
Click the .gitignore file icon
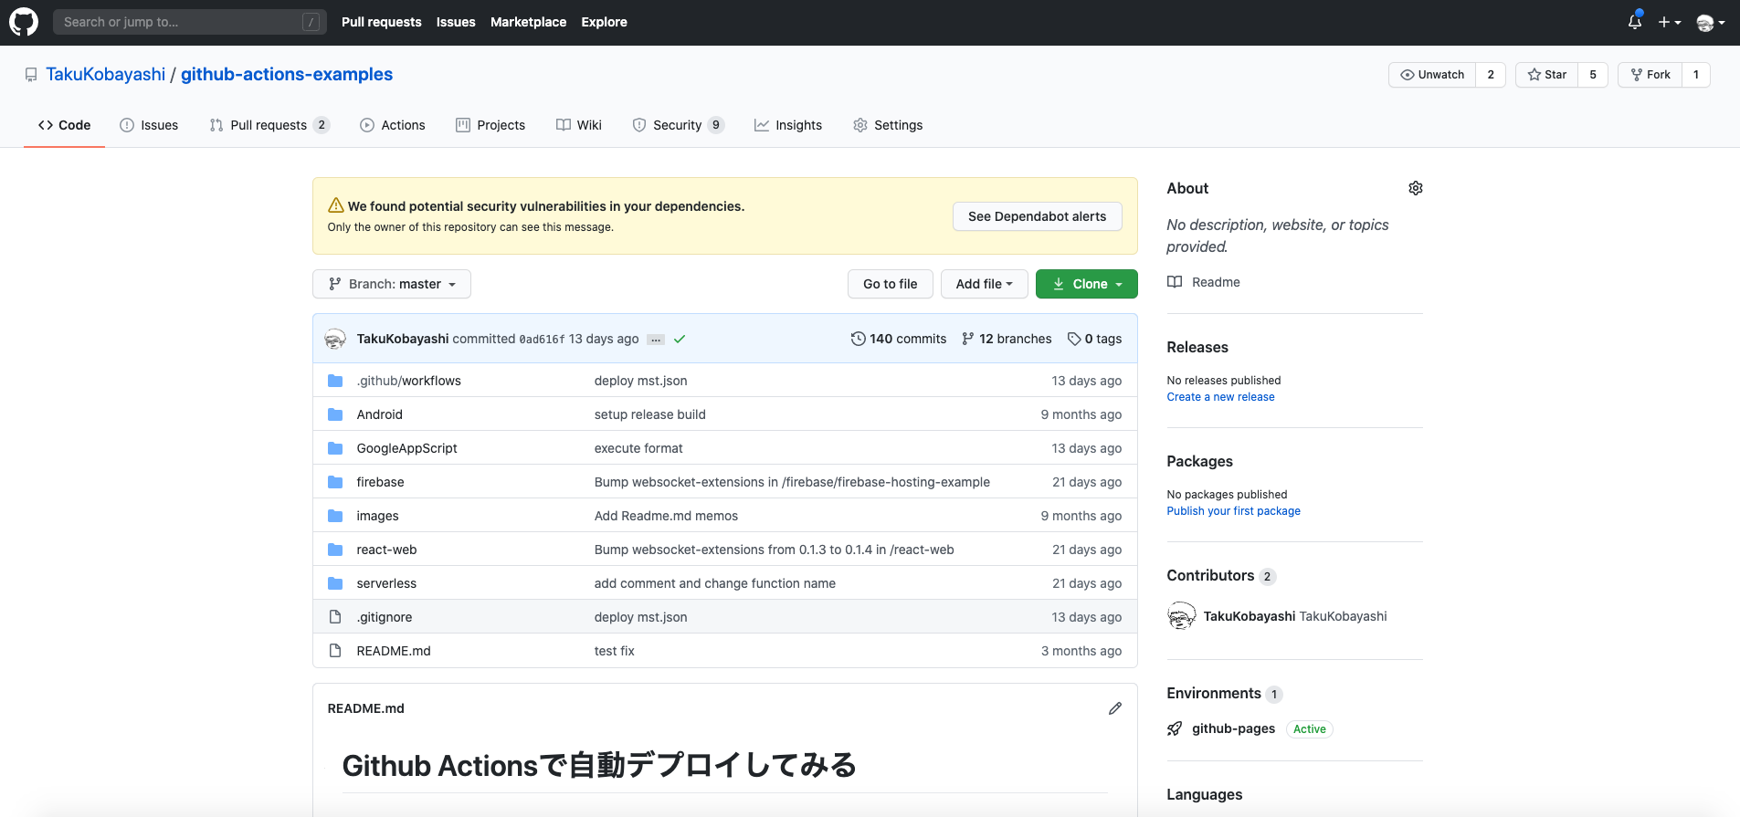tap(335, 617)
